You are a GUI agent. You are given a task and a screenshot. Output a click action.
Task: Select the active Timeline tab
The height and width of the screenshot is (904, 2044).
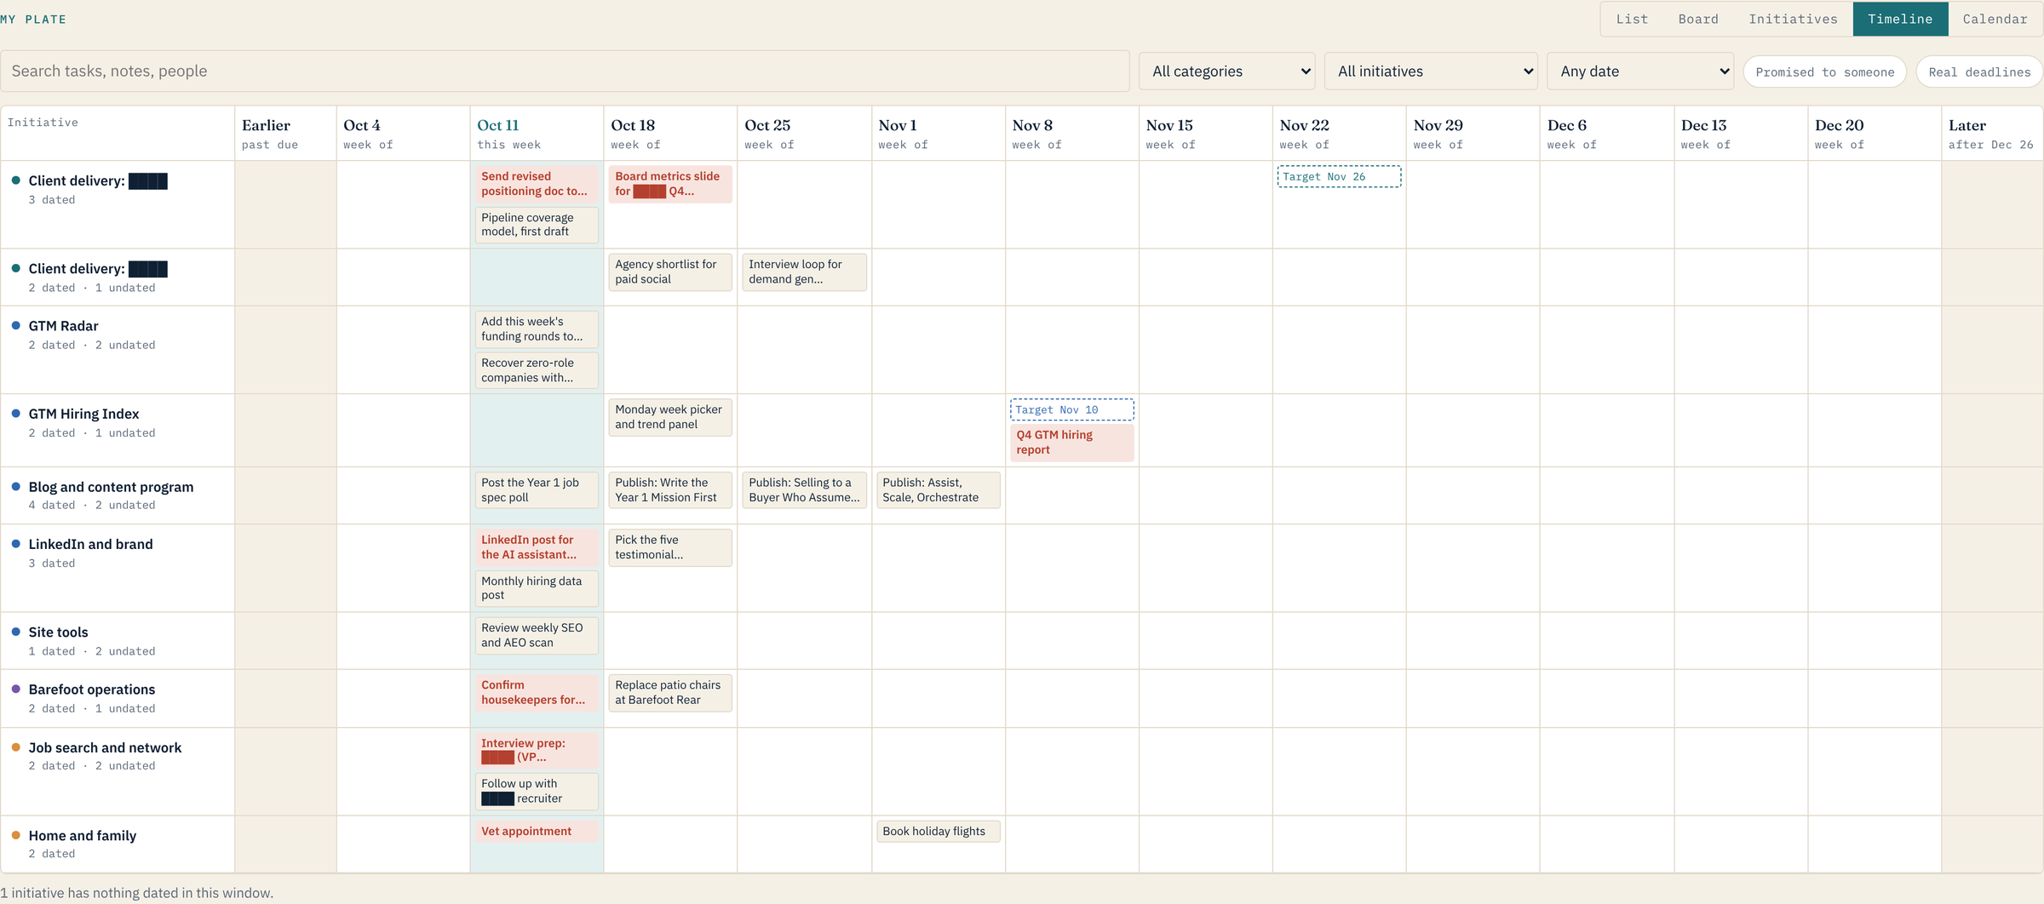pyautogui.click(x=1900, y=19)
